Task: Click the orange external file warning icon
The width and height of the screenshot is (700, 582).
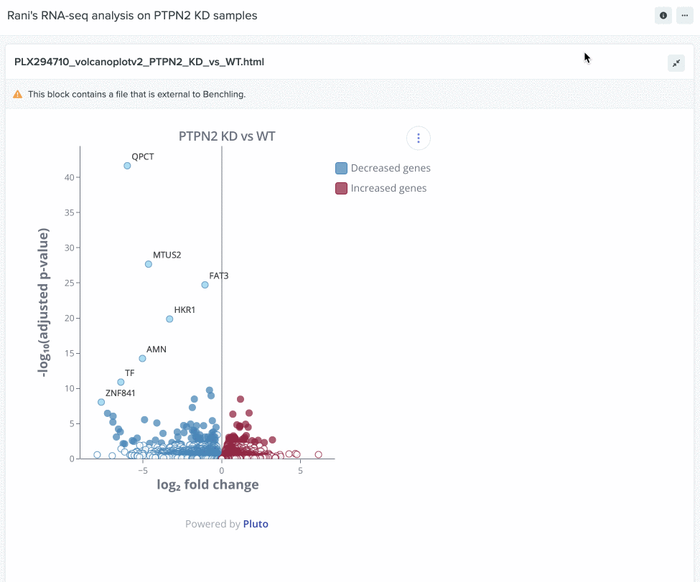Action: pos(18,94)
